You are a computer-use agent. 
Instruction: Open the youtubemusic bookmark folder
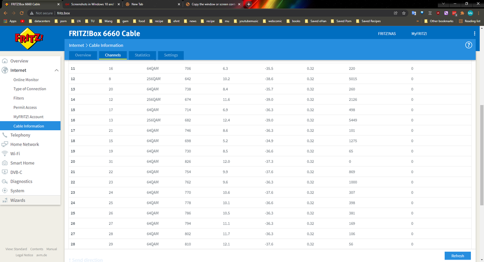(246, 21)
